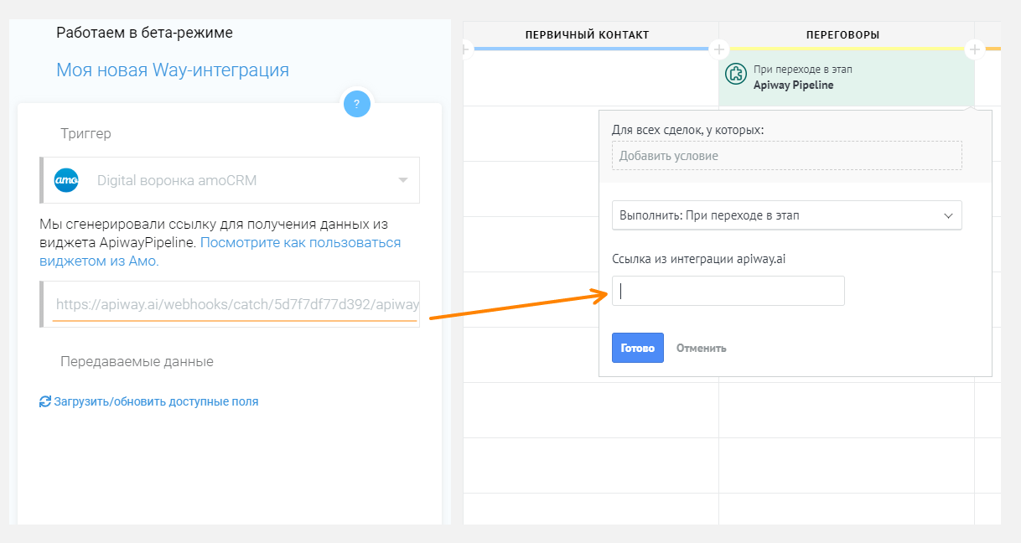The height and width of the screenshot is (543, 1021).
Task: Click the Готово button
Action: click(638, 348)
